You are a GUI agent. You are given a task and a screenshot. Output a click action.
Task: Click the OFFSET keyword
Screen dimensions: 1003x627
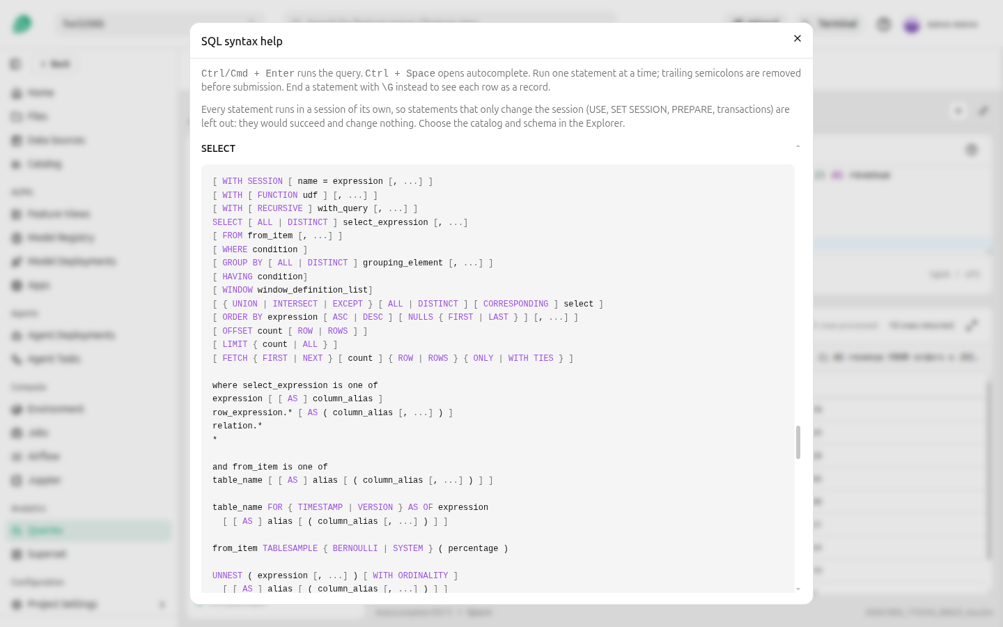click(238, 331)
